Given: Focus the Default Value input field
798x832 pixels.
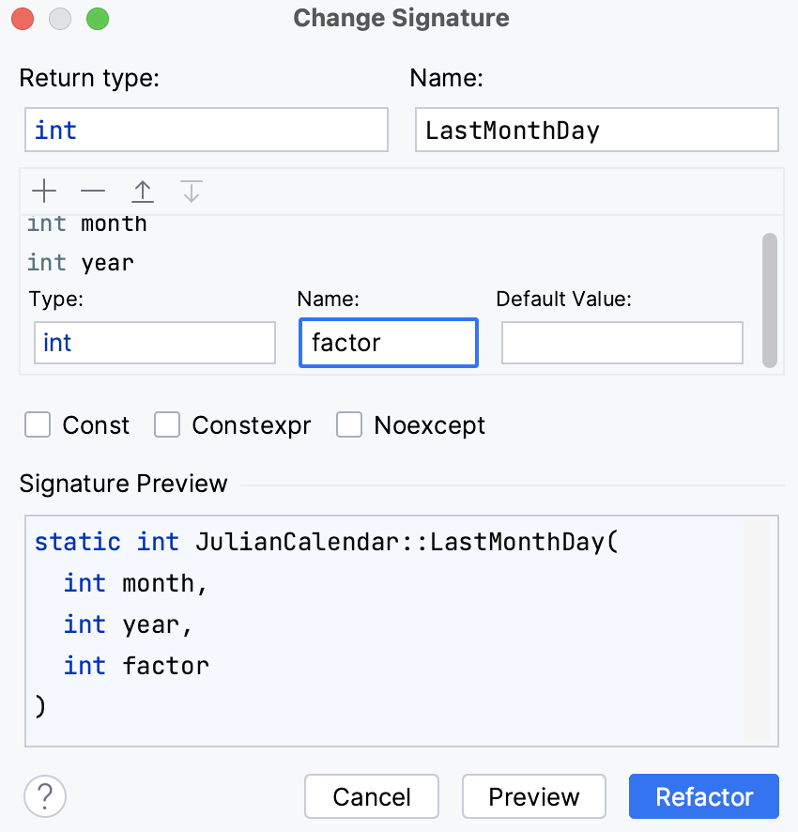Looking at the screenshot, I should click(x=622, y=343).
